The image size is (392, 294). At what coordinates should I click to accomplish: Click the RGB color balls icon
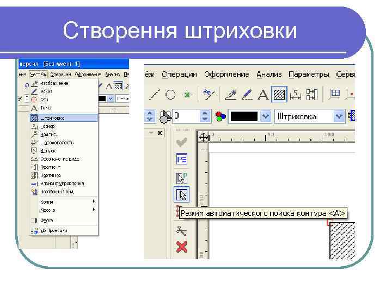(x=220, y=117)
